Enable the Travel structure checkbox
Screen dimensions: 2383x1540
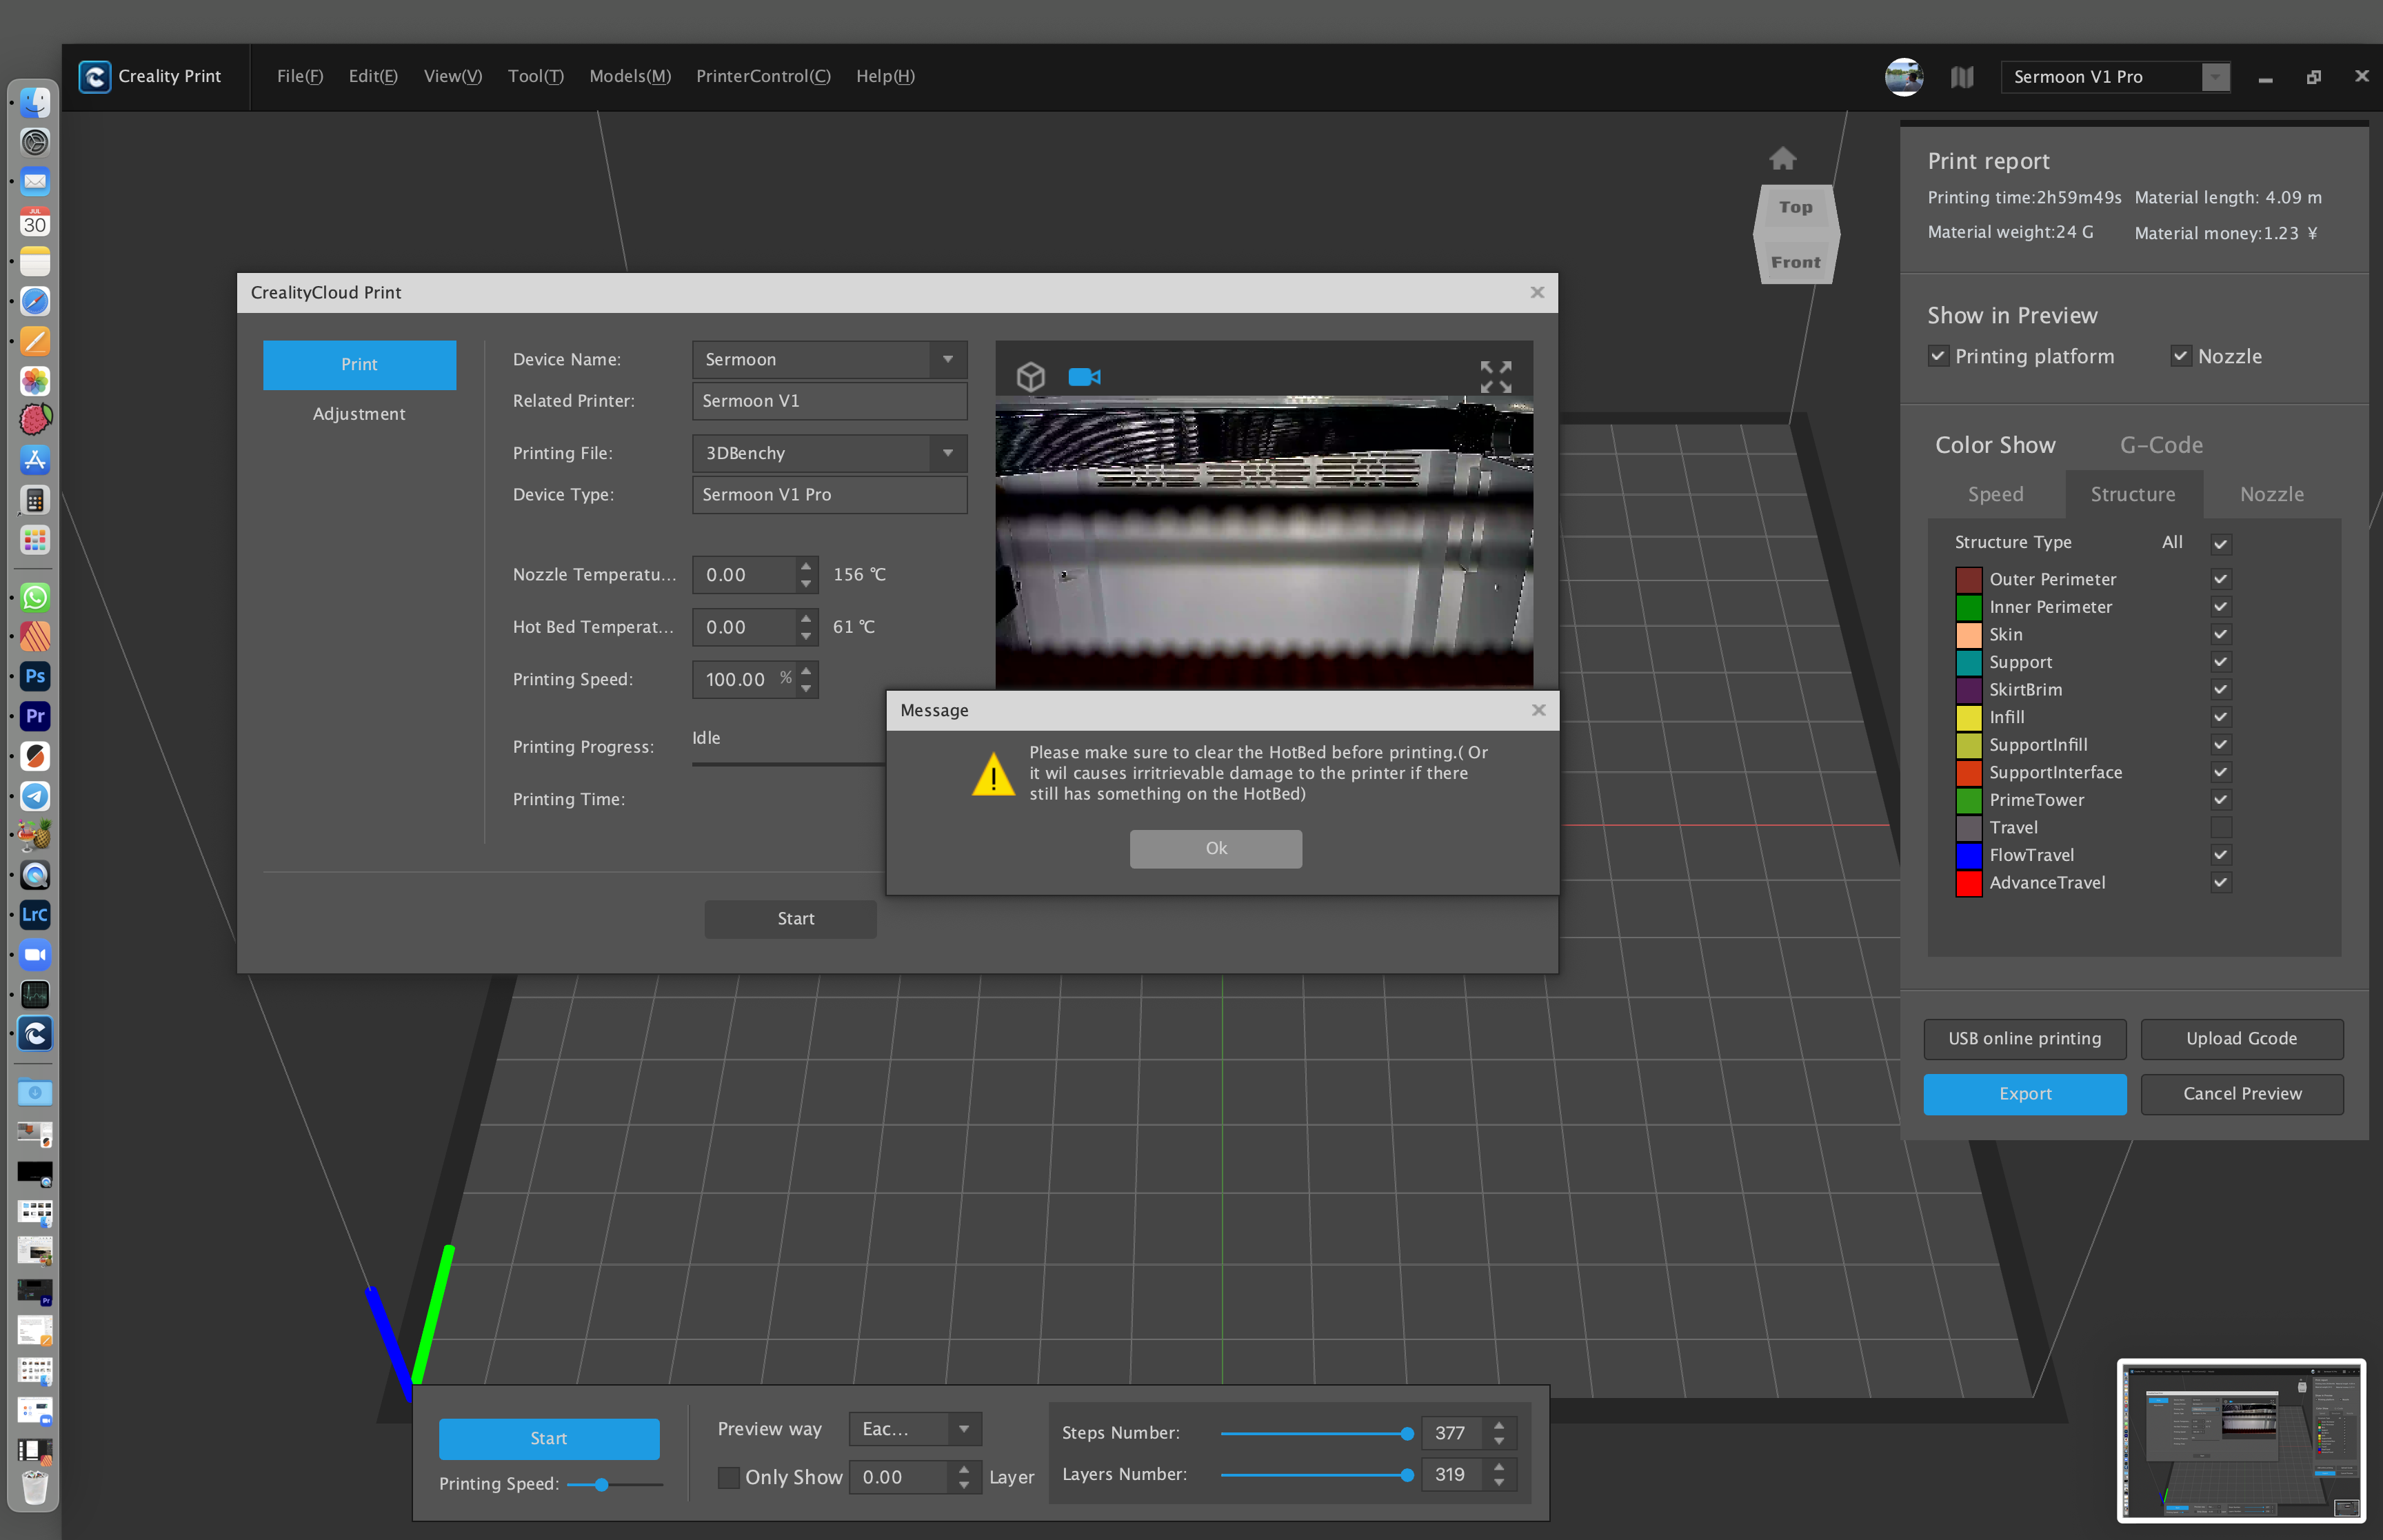[2220, 827]
